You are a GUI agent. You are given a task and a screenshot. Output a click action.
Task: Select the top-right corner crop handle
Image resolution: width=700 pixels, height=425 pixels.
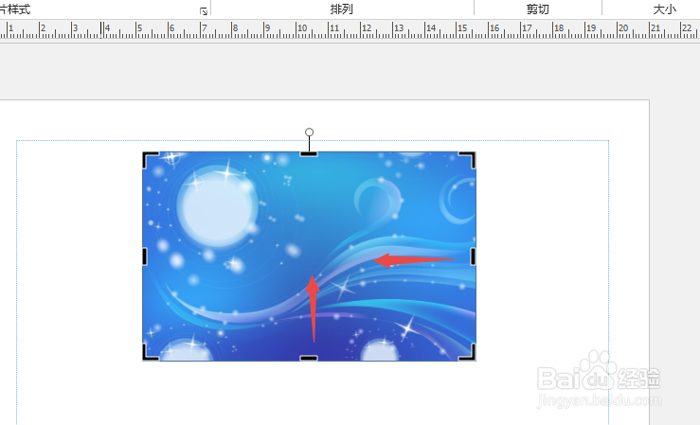click(467, 160)
